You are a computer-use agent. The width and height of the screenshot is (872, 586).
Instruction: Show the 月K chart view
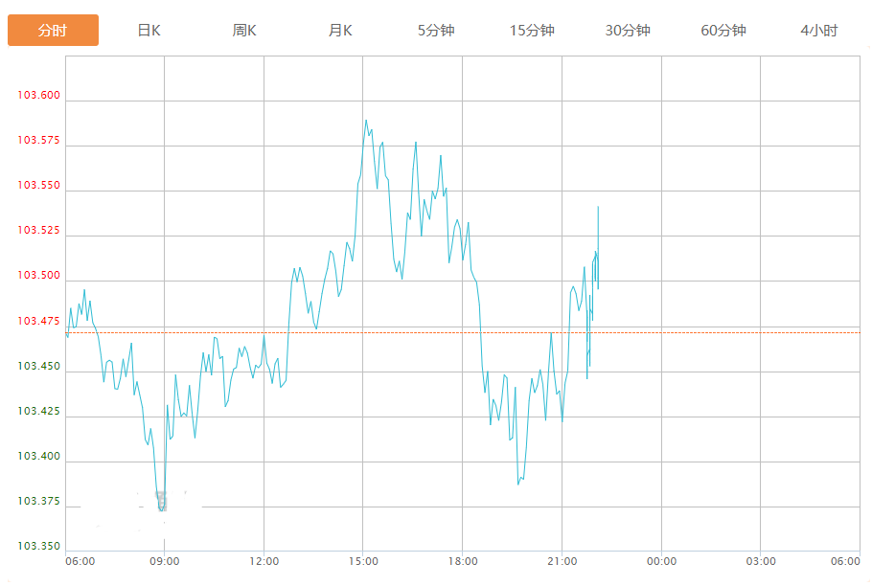(340, 31)
